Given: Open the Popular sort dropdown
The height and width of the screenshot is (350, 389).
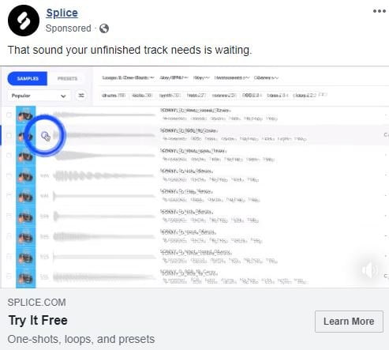Looking at the screenshot, I should (39, 96).
